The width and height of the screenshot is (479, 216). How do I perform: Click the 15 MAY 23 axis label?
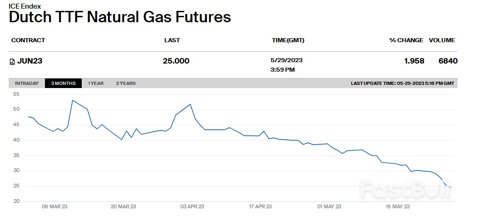tap(399, 206)
